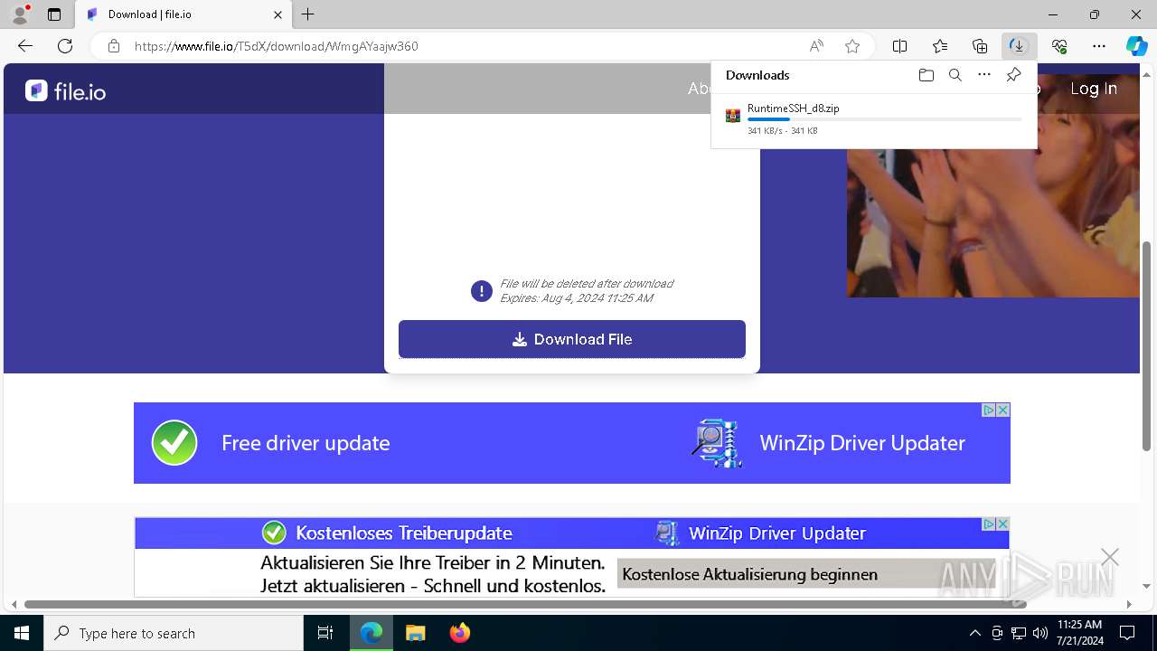Launch Firefox from taskbar
Image resolution: width=1157 pixels, height=651 pixels.
tap(460, 633)
